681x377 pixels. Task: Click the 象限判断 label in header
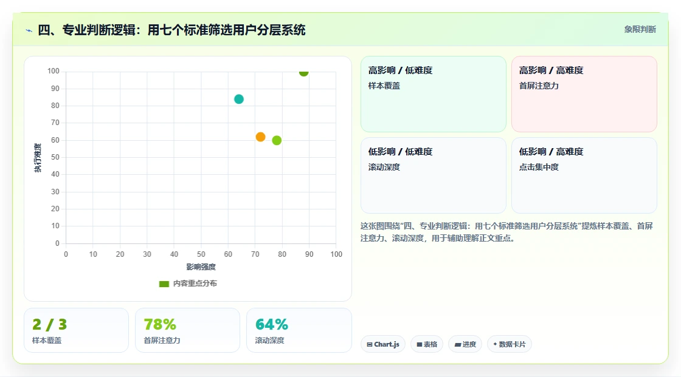[640, 30]
